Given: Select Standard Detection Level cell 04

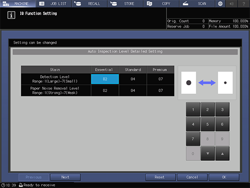Looking at the screenshot, I should click(133, 79).
